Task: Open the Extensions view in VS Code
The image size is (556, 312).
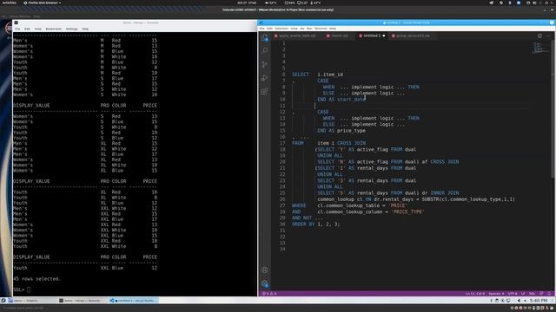Action: pos(264,91)
